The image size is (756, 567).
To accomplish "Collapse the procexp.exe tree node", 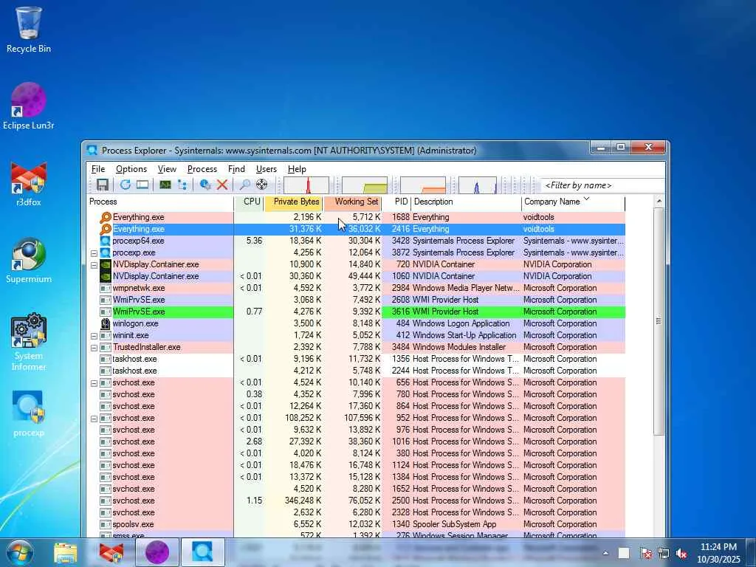I will (x=94, y=253).
